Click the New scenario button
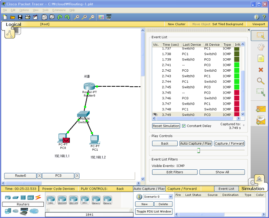The width and height of the screenshot is (269, 218). point(144,204)
